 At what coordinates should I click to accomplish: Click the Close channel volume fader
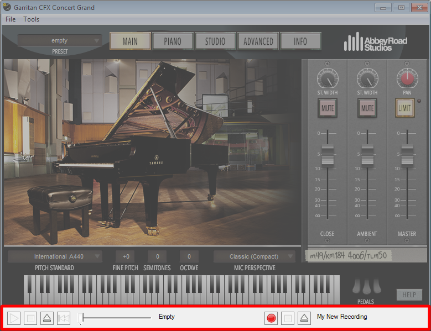pos(328,155)
